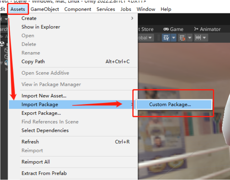Click the snap increment ruler icon
This screenshot has width=230, height=180.
coord(198,38)
